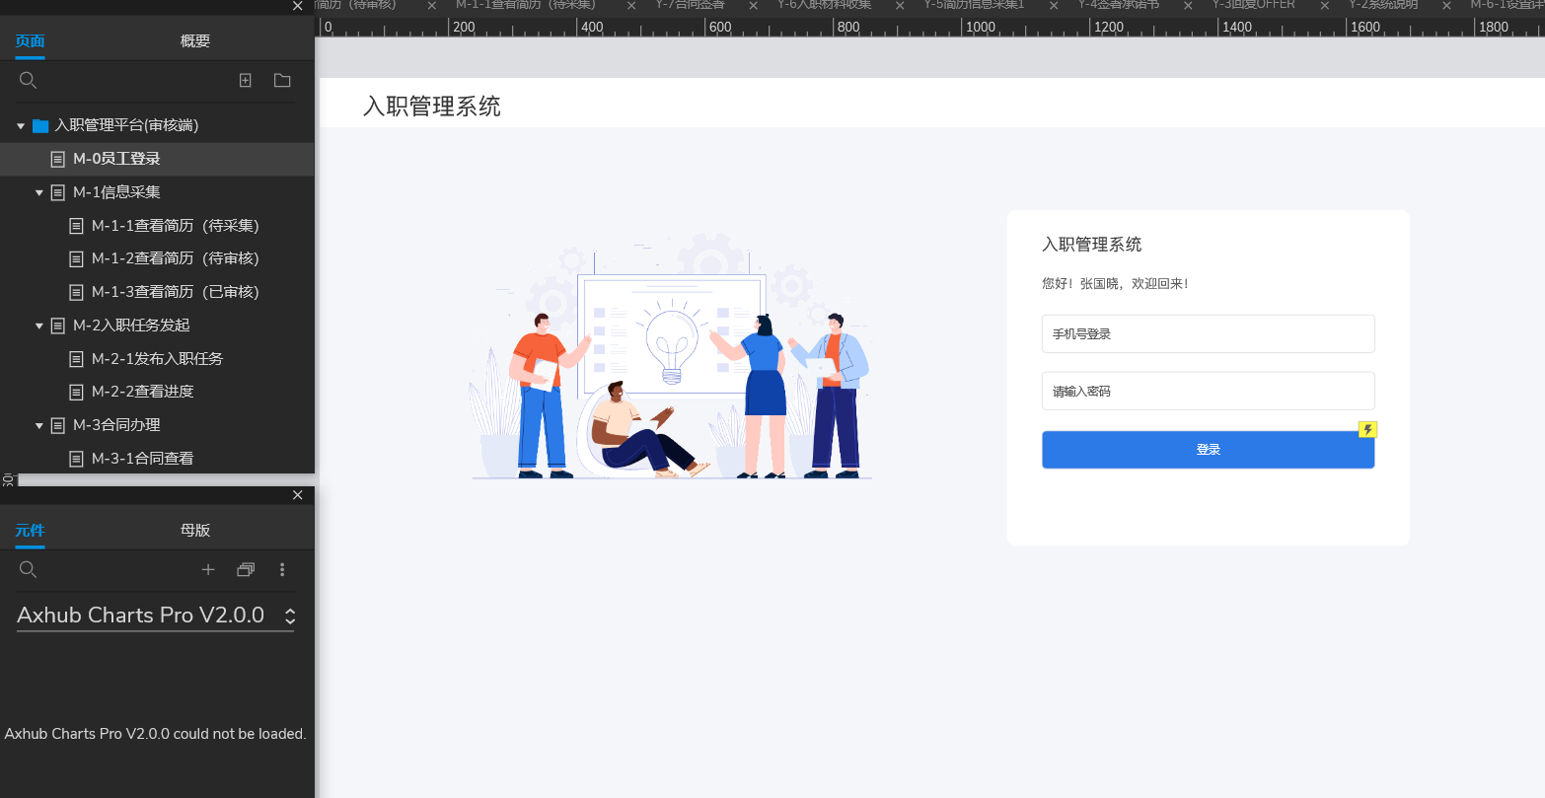This screenshot has width=1545, height=798.
Task: Click the greeting text 您好！张国晓，欢迎回来！
Action: [1116, 284]
